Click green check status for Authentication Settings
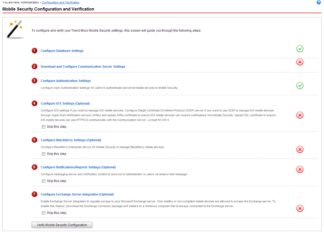 (x=300, y=86)
